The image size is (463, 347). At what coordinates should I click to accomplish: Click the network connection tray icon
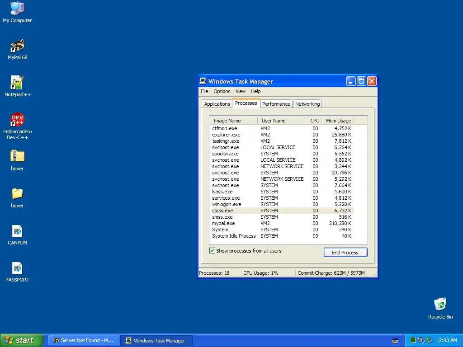click(x=429, y=340)
